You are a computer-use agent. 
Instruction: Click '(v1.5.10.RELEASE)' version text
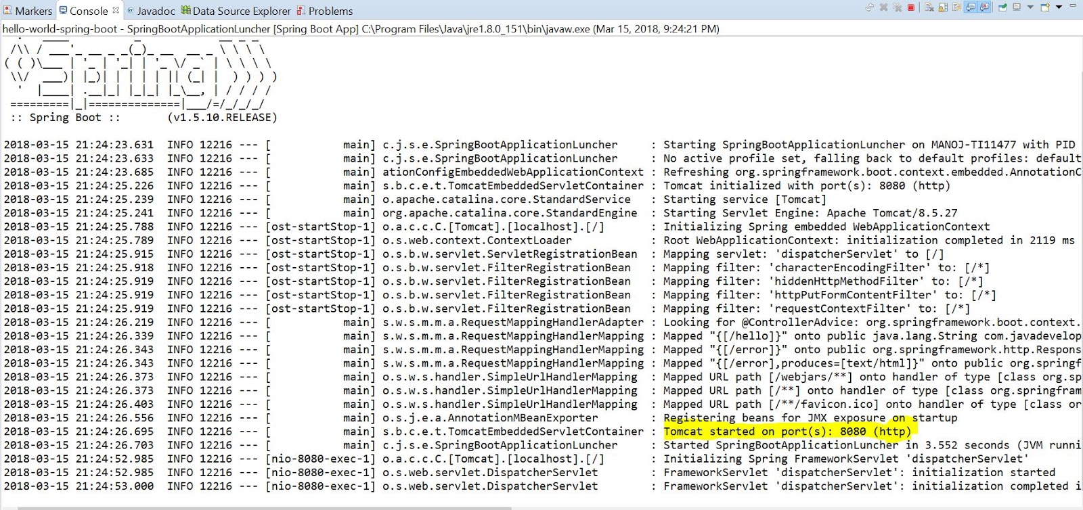(x=222, y=118)
